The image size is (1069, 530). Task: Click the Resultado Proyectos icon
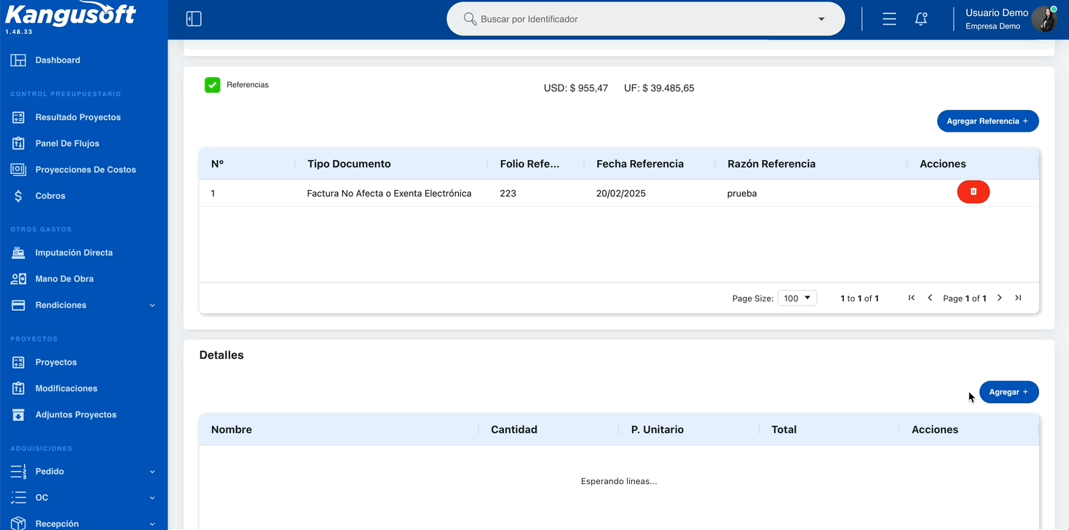(x=18, y=117)
